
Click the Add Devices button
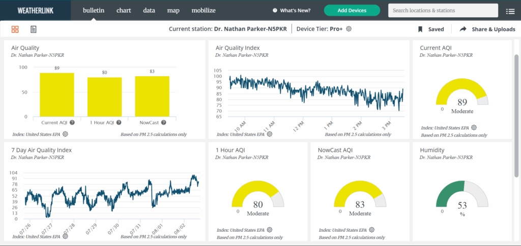352,10
